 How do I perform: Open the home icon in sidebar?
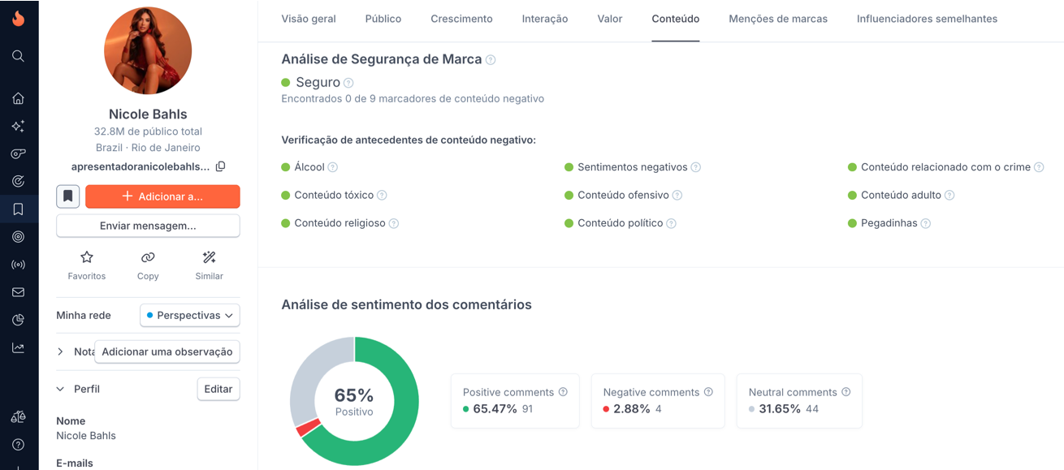point(18,98)
